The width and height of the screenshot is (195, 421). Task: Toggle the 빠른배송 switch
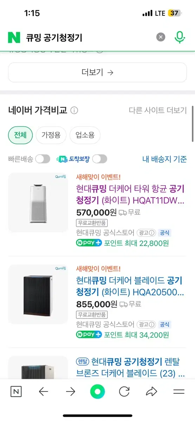click(x=43, y=159)
